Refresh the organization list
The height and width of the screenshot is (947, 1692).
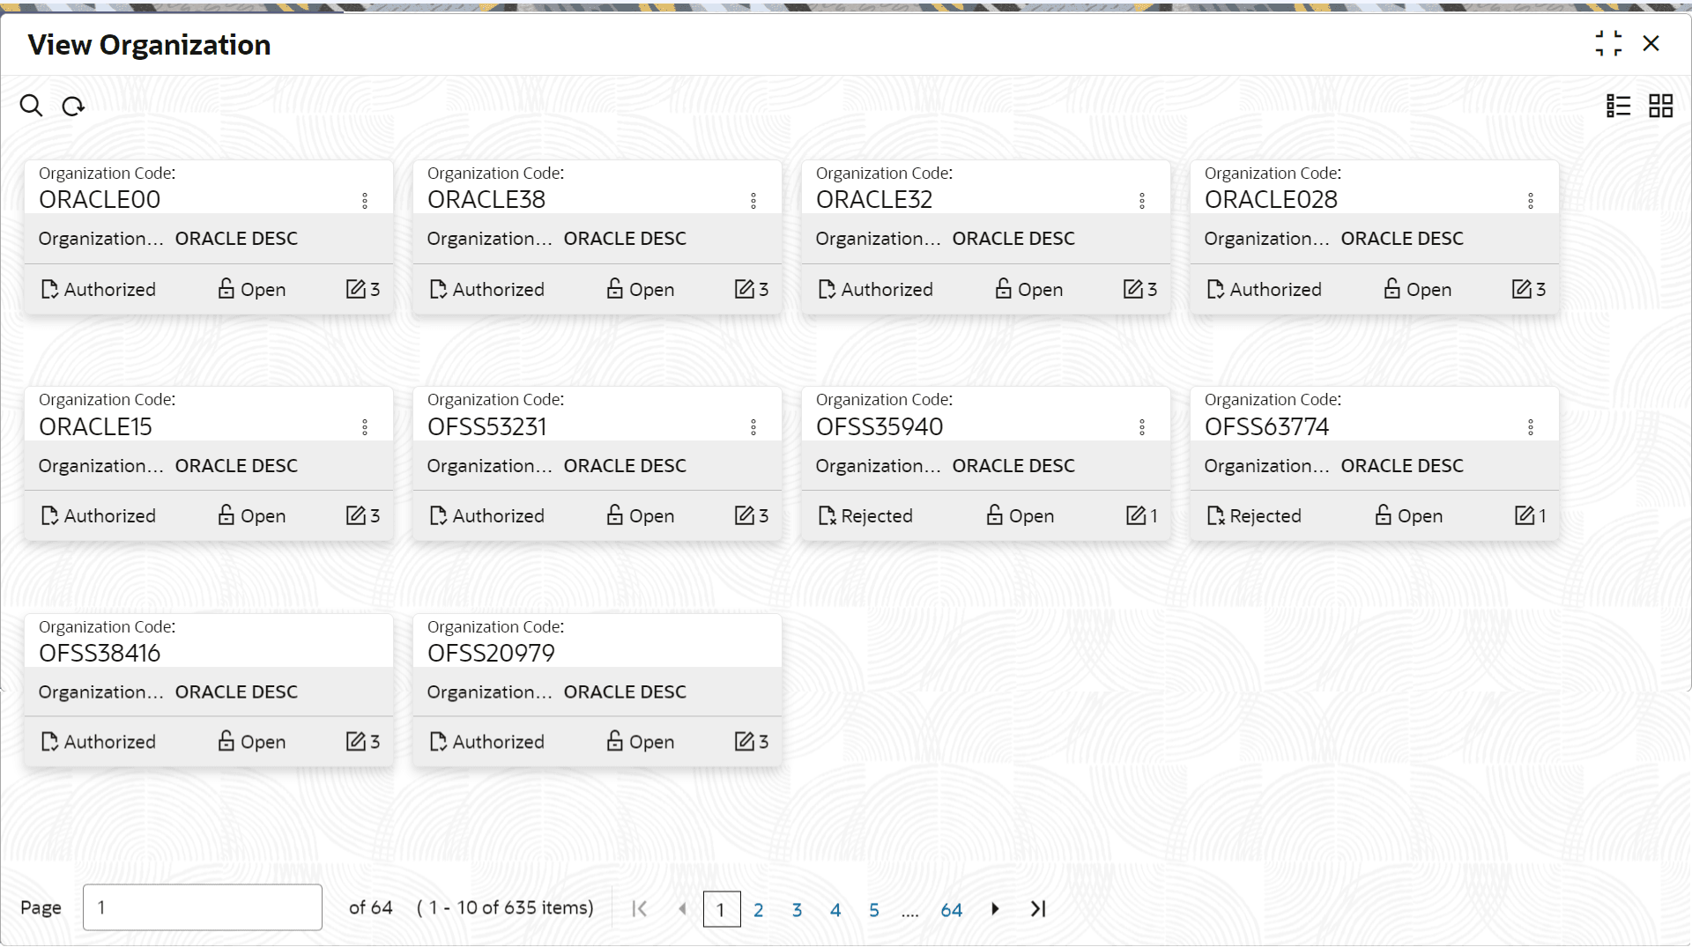click(73, 107)
